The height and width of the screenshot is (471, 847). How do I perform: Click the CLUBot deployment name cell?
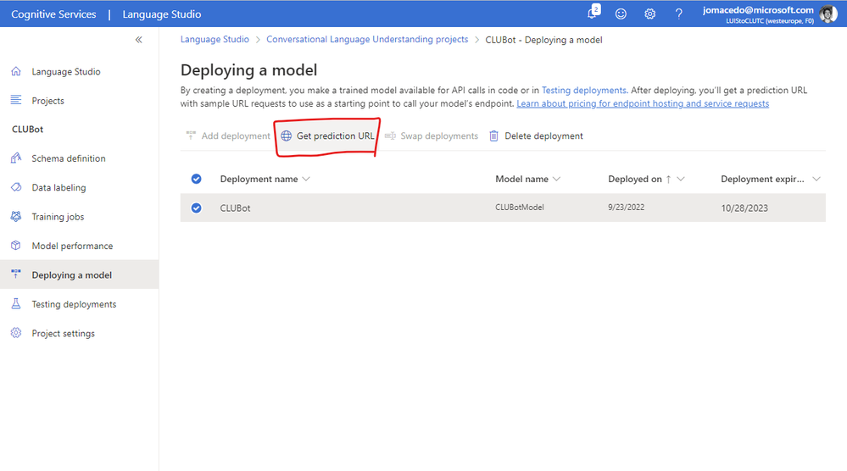point(235,208)
